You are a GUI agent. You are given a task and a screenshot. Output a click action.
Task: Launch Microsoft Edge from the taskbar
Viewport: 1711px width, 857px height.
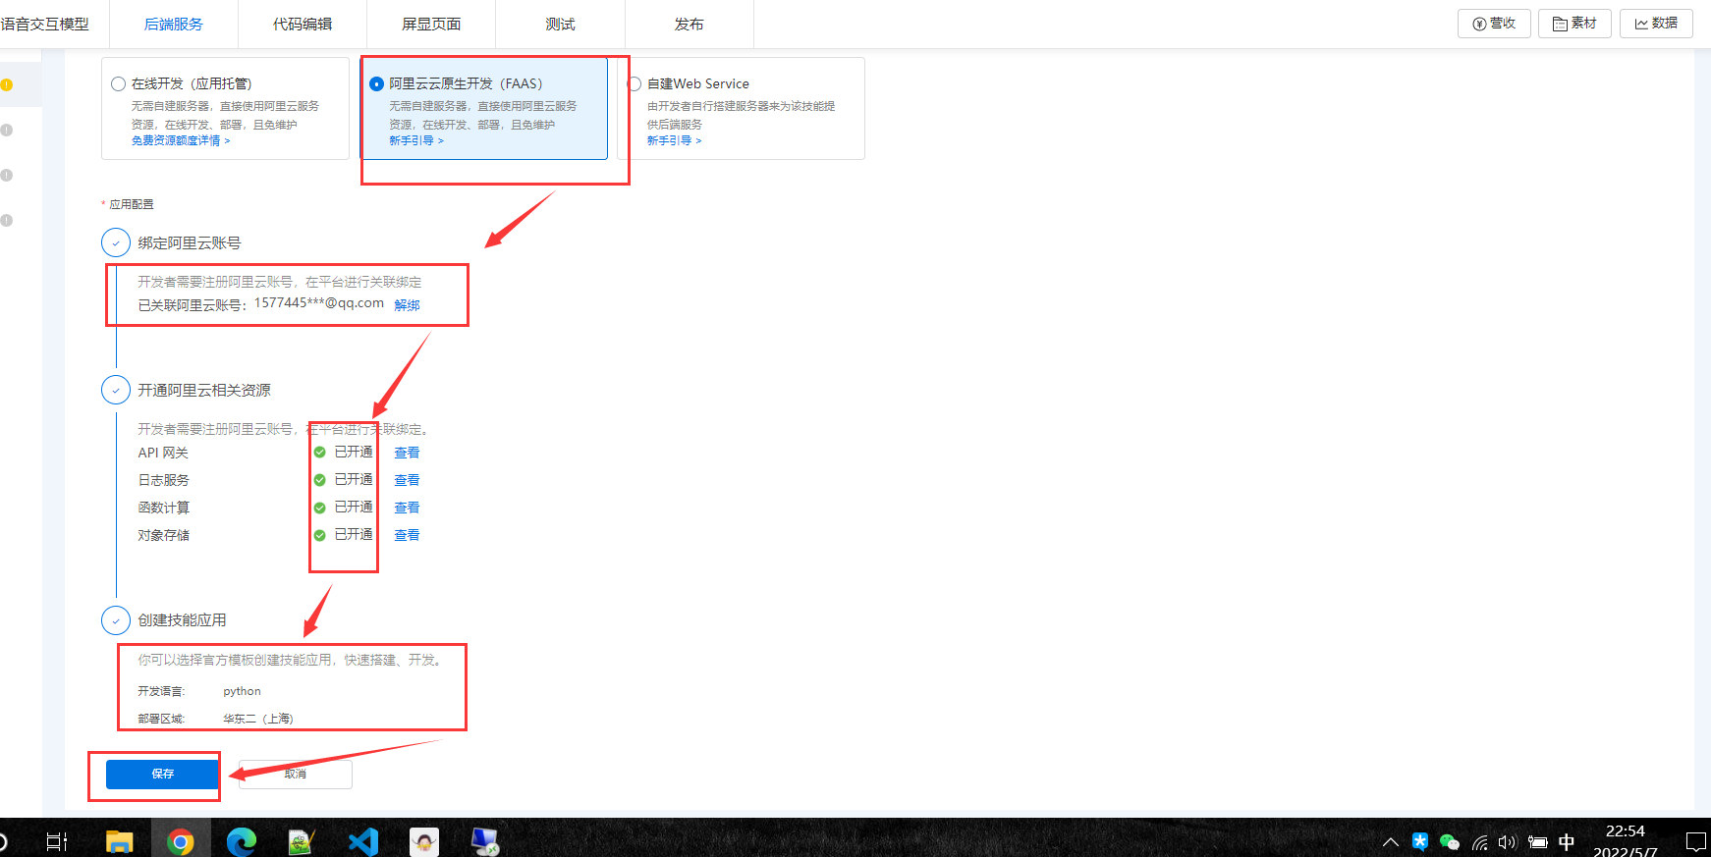(x=242, y=841)
